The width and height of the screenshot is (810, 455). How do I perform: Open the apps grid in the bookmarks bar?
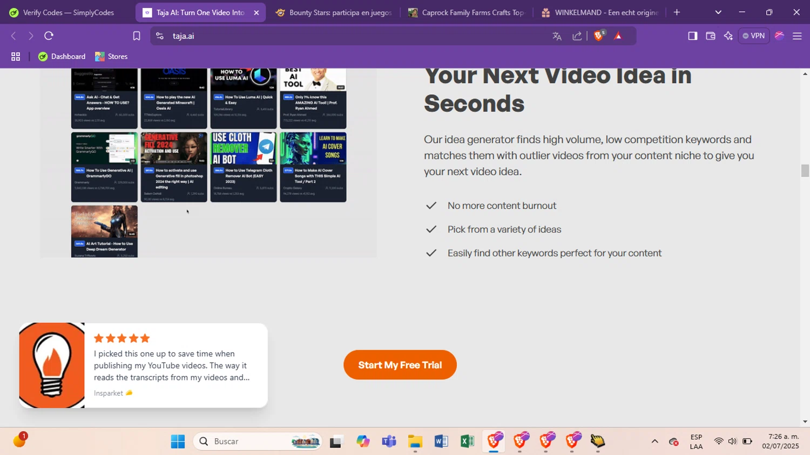[16, 57]
